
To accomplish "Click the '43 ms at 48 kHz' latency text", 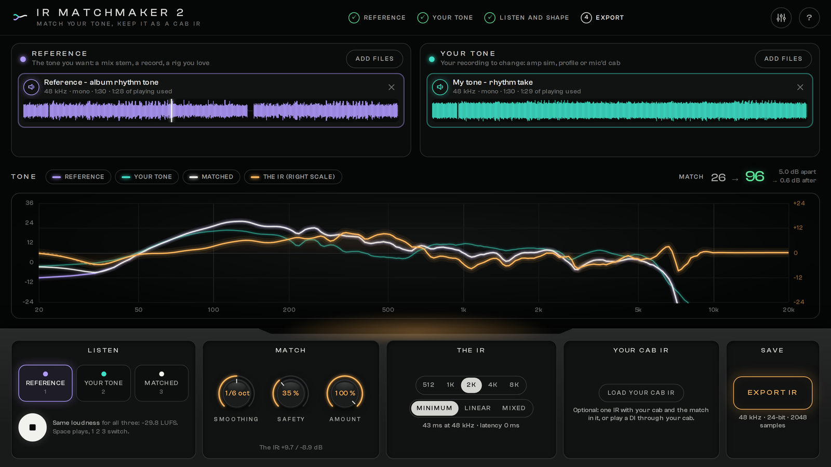I will pyautogui.click(x=471, y=425).
